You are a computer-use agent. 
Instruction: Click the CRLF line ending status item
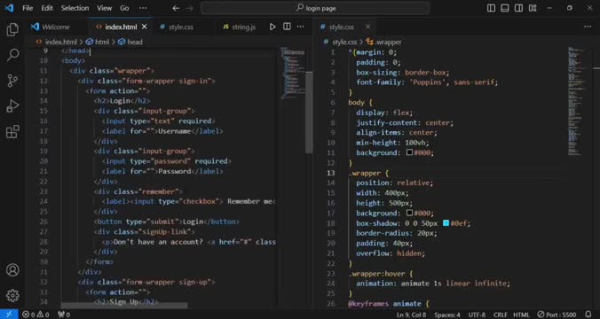[500, 315]
